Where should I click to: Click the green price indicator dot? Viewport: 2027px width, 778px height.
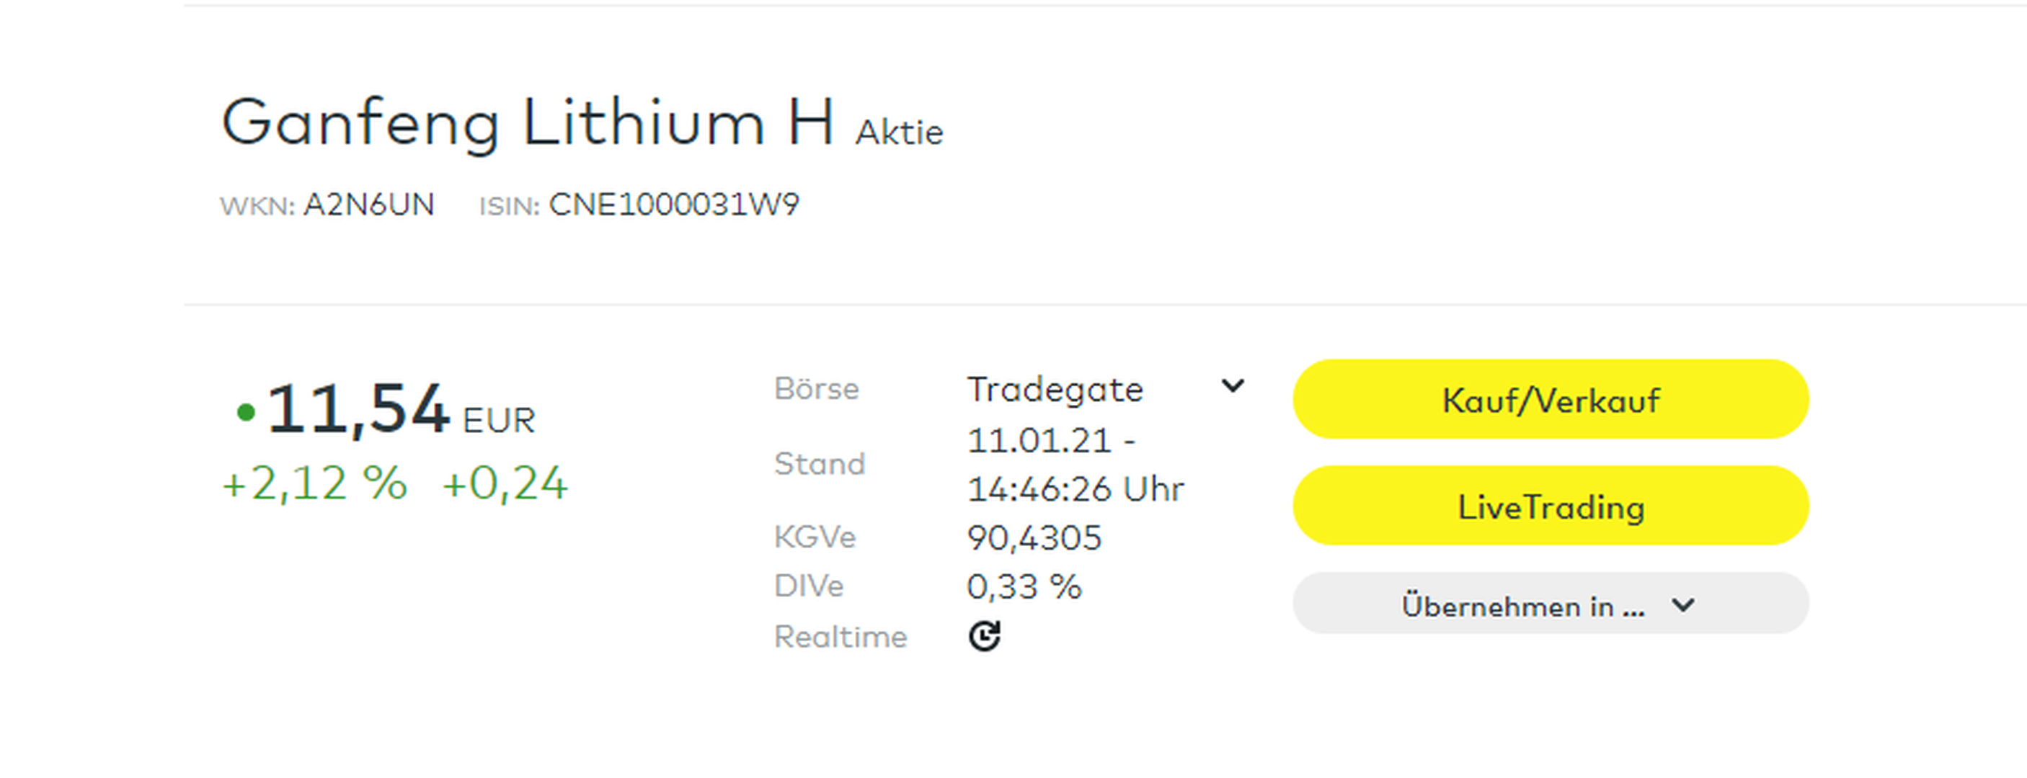(246, 411)
